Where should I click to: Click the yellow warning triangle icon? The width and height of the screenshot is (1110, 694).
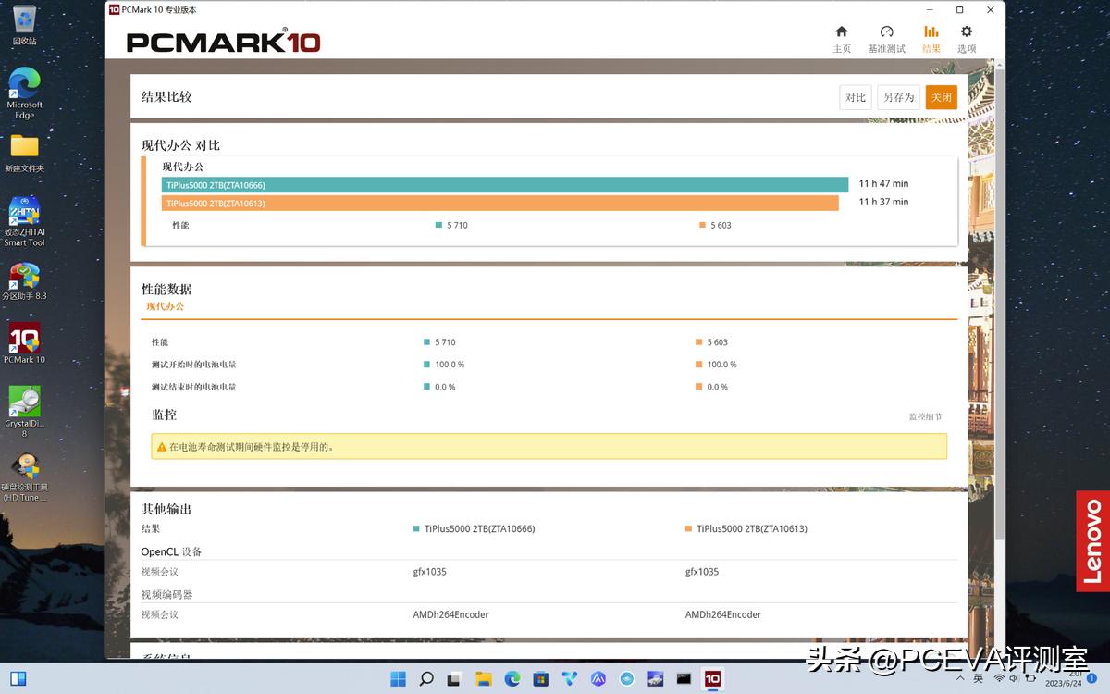pyautogui.click(x=162, y=447)
